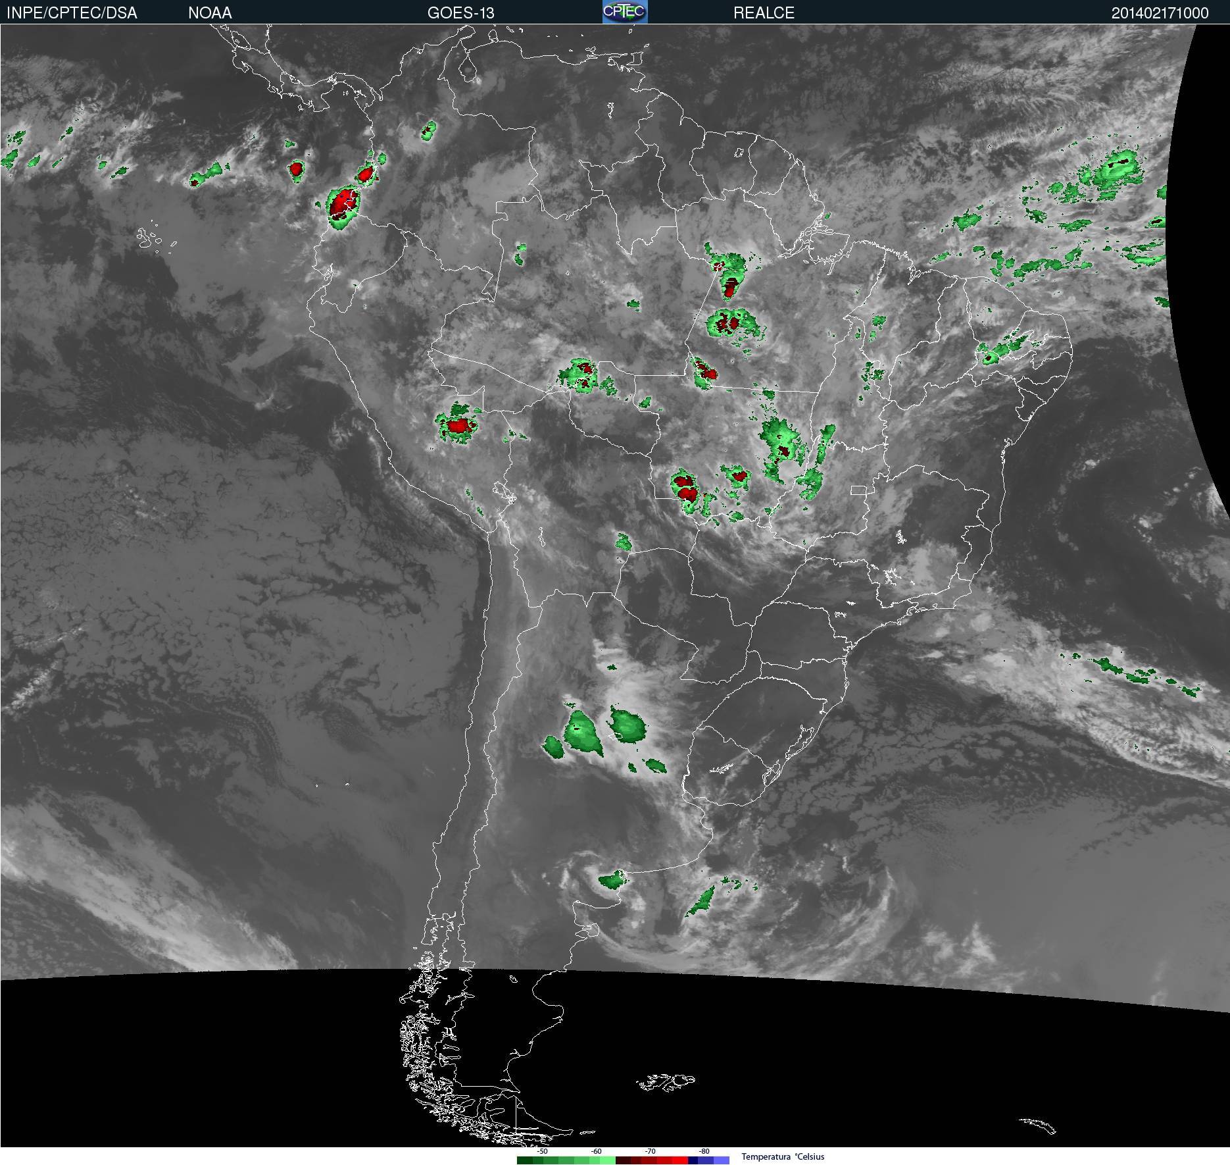Select the GOES-13 satellite label
1230x1165 pixels.
coord(460,13)
